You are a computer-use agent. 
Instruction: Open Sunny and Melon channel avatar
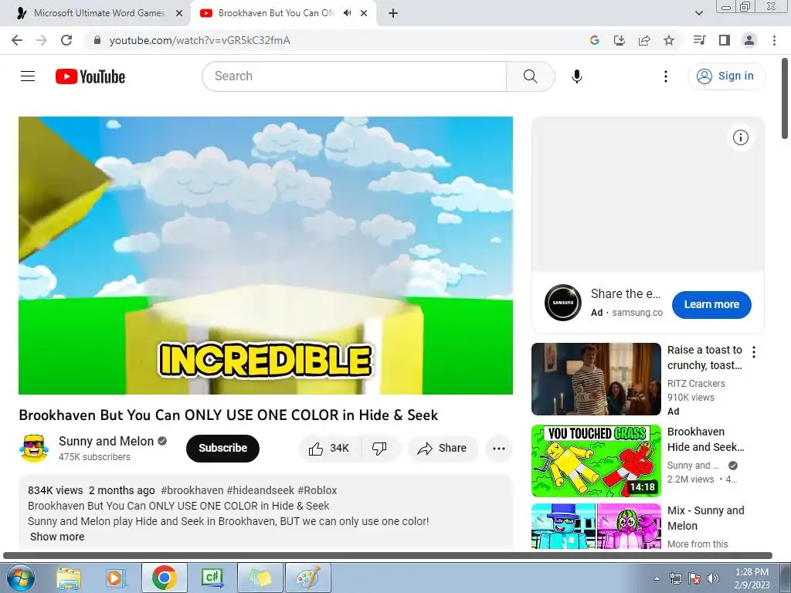click(x=34, y=449)
